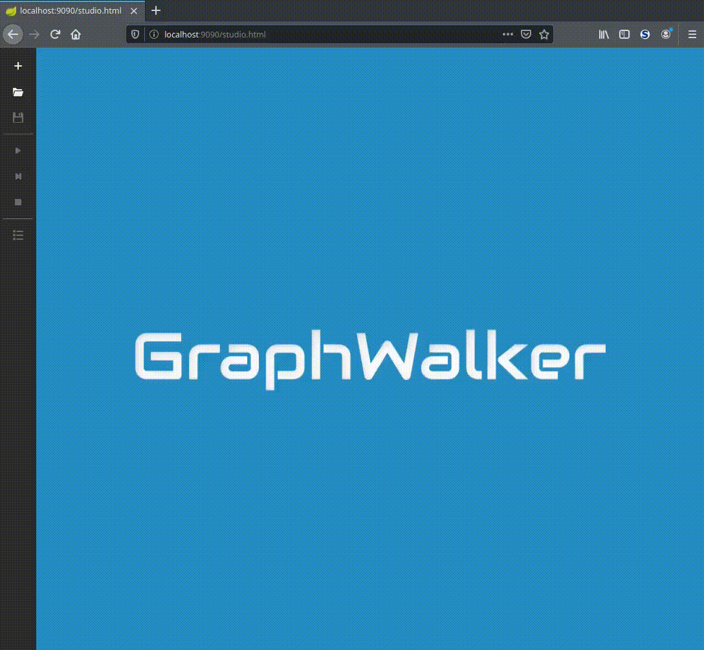Viewport: 704px width, 650px height.
Task: Click the address bar URL field
Action: [324, 34]
